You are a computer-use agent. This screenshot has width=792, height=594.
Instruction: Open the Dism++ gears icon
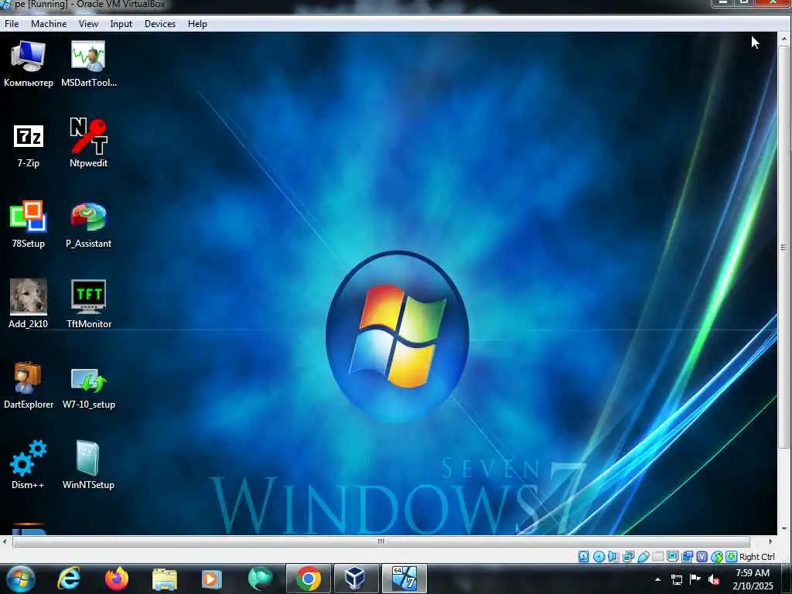pos(29,465)
